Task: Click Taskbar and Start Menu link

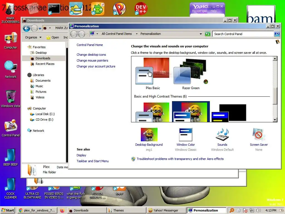Action: [92, 161]
